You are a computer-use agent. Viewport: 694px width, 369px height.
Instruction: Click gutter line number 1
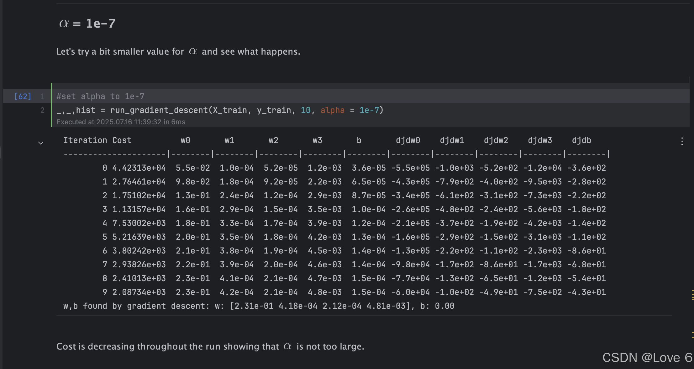coord(42,96)
